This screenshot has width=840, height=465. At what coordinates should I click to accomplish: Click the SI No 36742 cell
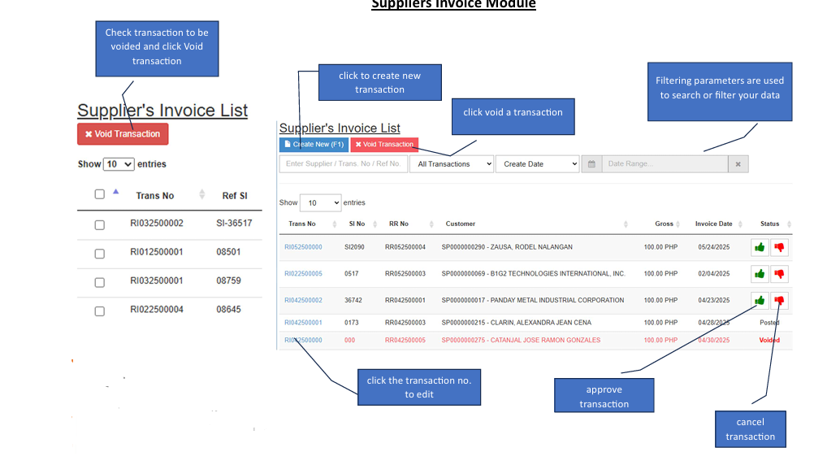[x=353, y=300]
